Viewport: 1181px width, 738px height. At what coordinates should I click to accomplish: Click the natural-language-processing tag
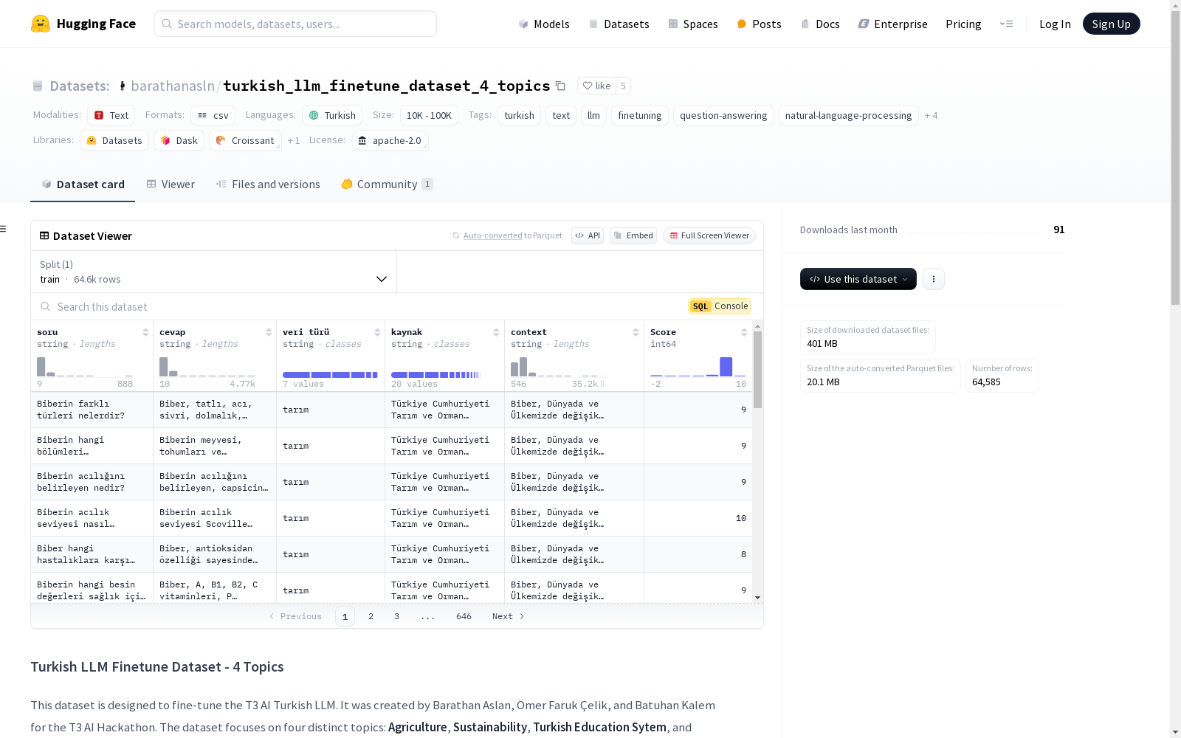pos(849,115)
